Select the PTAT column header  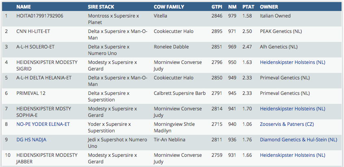[248, 7]
